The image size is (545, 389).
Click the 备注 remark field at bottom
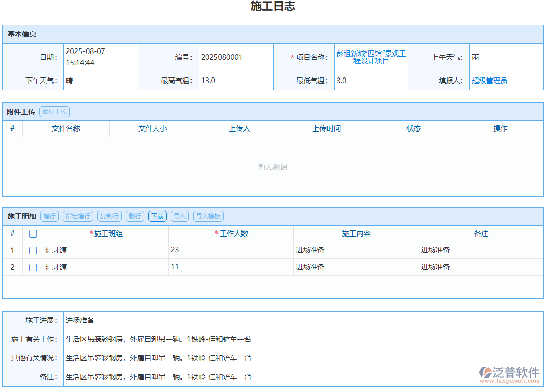(153, 377)
